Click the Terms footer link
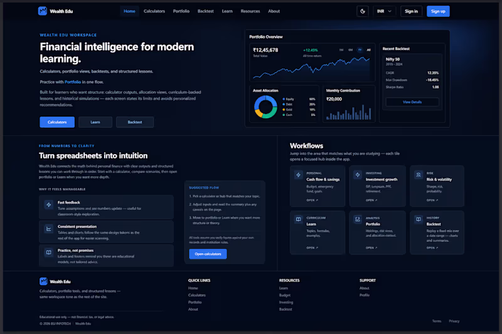The height and width of the screenshot is (334, 502). click(x=437, y=321)
